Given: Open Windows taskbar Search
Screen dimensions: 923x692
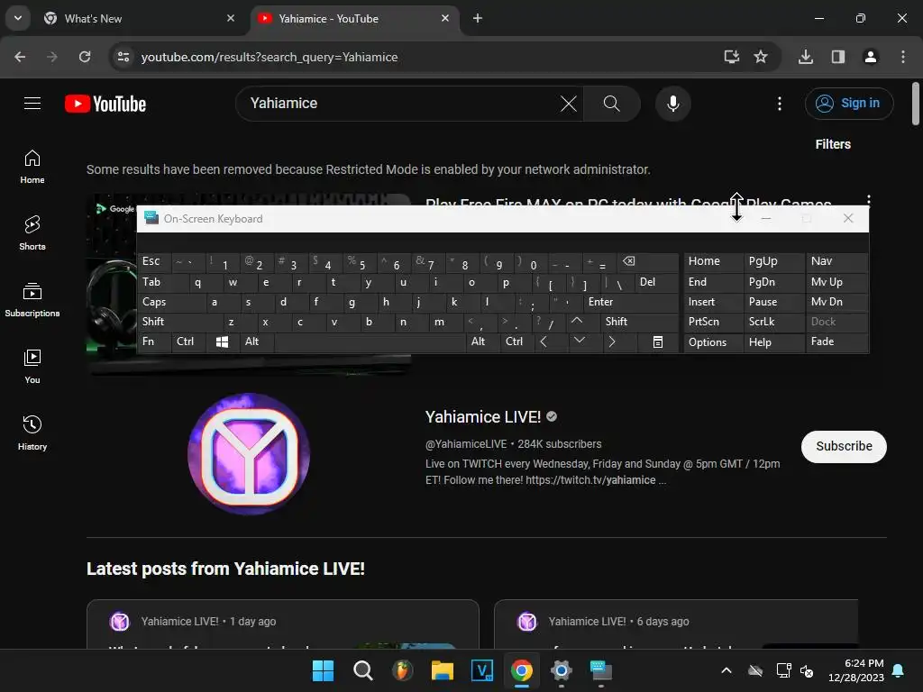Looking at the screenshot, I should [362, 670].
